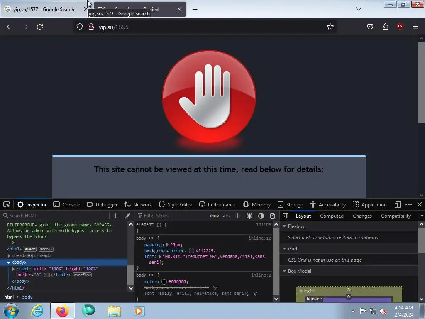Screen dimensions: 425x319
Task: Expand the font shorthand value
Action: point(160,257)
